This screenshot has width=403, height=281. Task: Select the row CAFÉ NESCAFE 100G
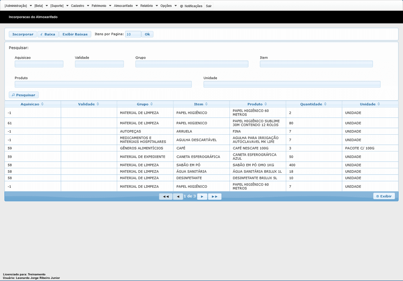pos(201,148)
